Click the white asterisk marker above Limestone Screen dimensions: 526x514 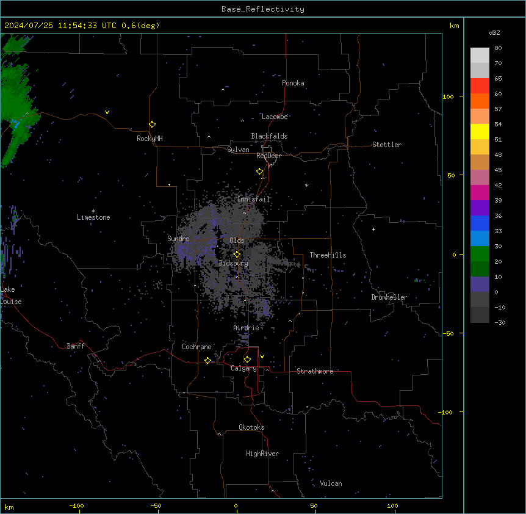click(93, 211)
